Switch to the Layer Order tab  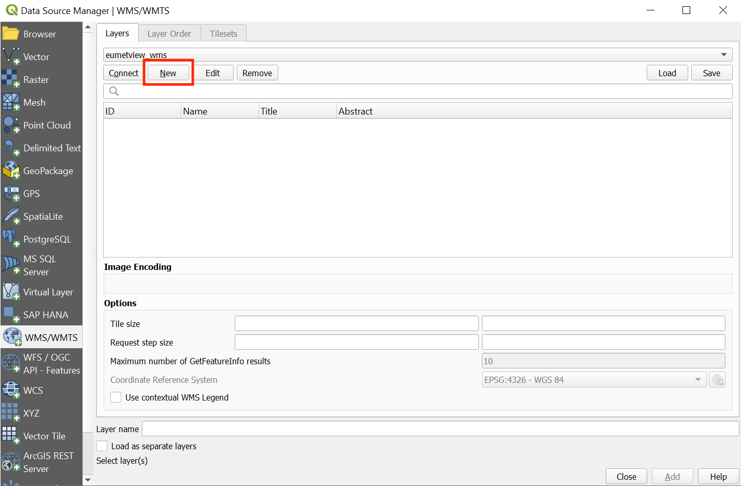tap(169, 34)
